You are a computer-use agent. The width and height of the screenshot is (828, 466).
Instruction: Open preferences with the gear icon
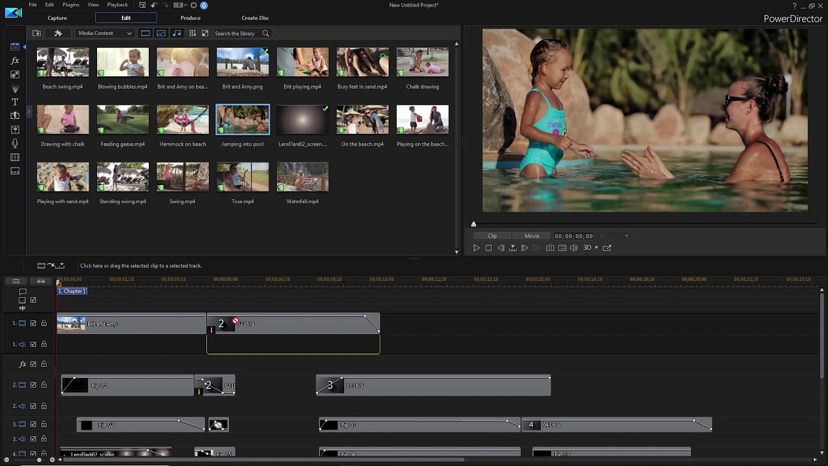(x=193, y=5)
